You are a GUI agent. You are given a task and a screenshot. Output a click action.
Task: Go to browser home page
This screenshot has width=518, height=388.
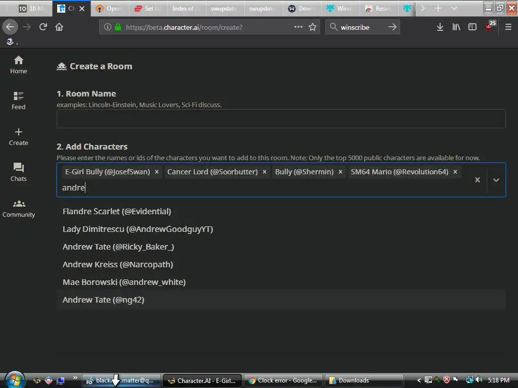59,27
